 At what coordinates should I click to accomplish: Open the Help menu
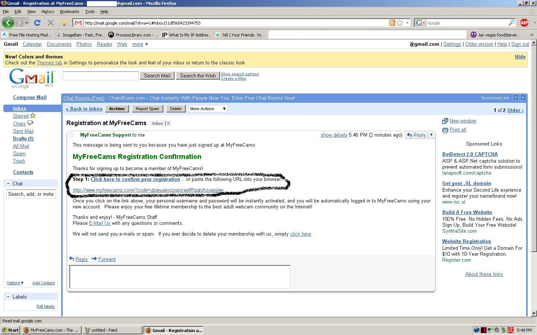104,12
